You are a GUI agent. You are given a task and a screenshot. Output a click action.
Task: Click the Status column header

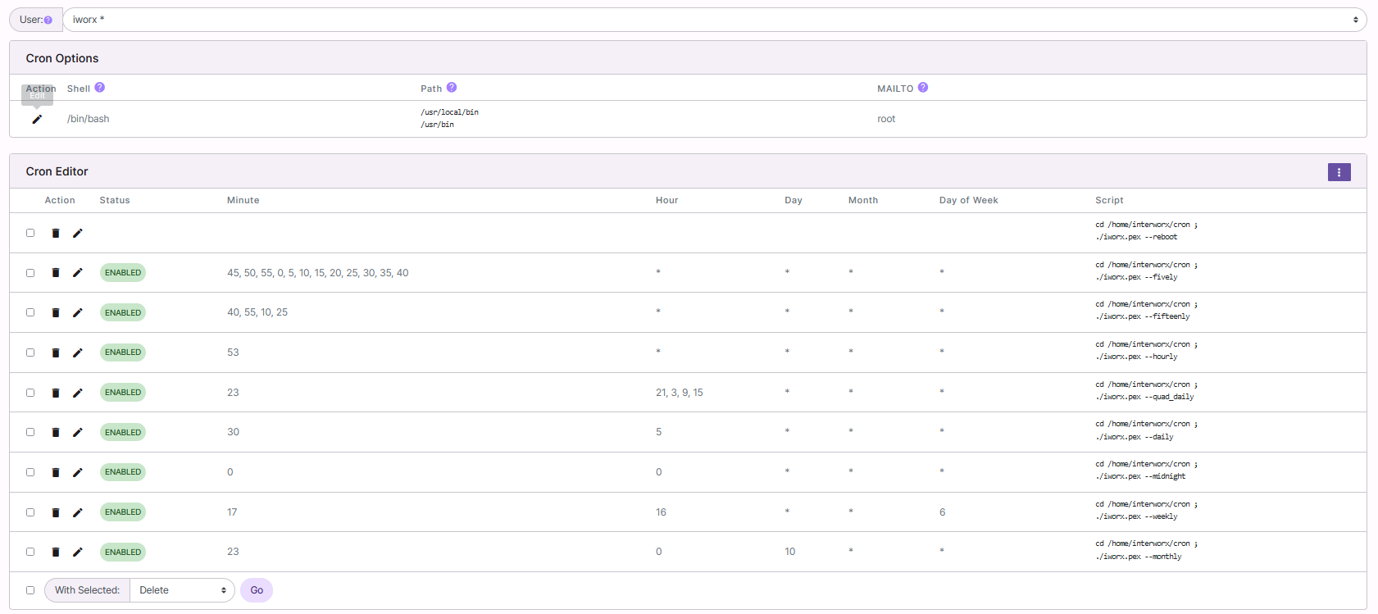coord(115,200)
